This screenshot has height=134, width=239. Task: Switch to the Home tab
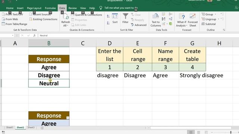pyautogui.click(x=10, y=8)
